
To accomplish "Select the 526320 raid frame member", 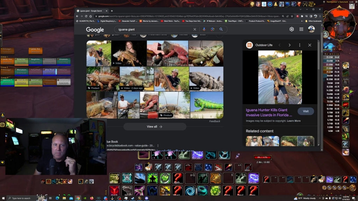I will [x=64, y=82].
